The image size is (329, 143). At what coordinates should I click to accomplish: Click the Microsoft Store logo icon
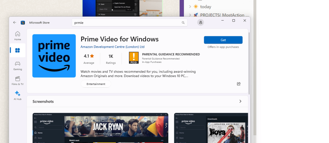coord(23,22)
